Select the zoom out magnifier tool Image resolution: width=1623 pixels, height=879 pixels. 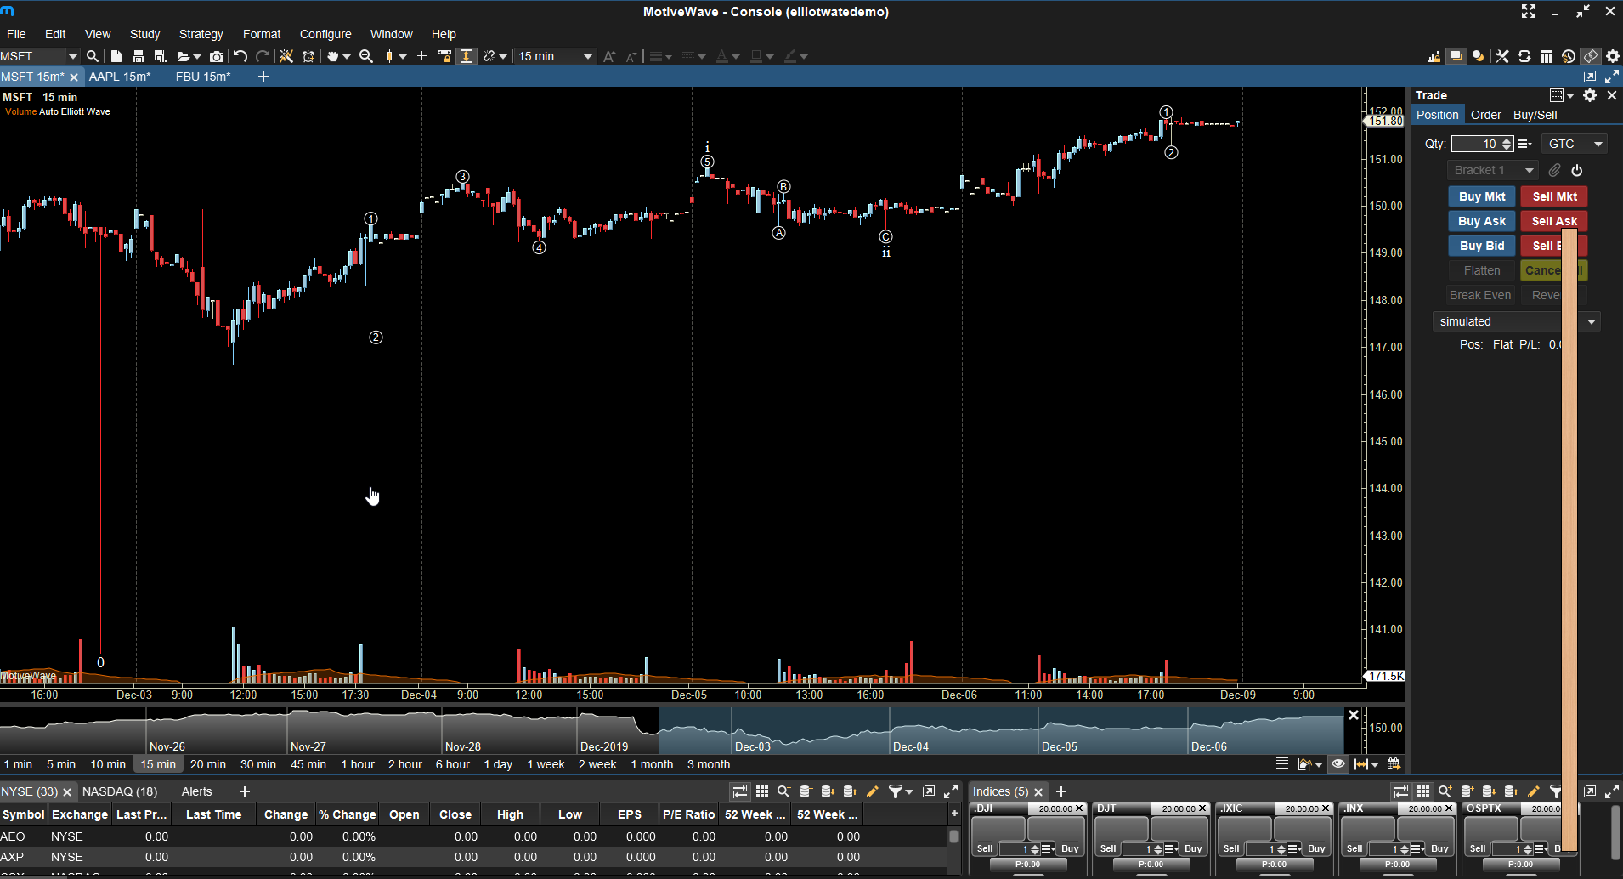coord(366,56)
